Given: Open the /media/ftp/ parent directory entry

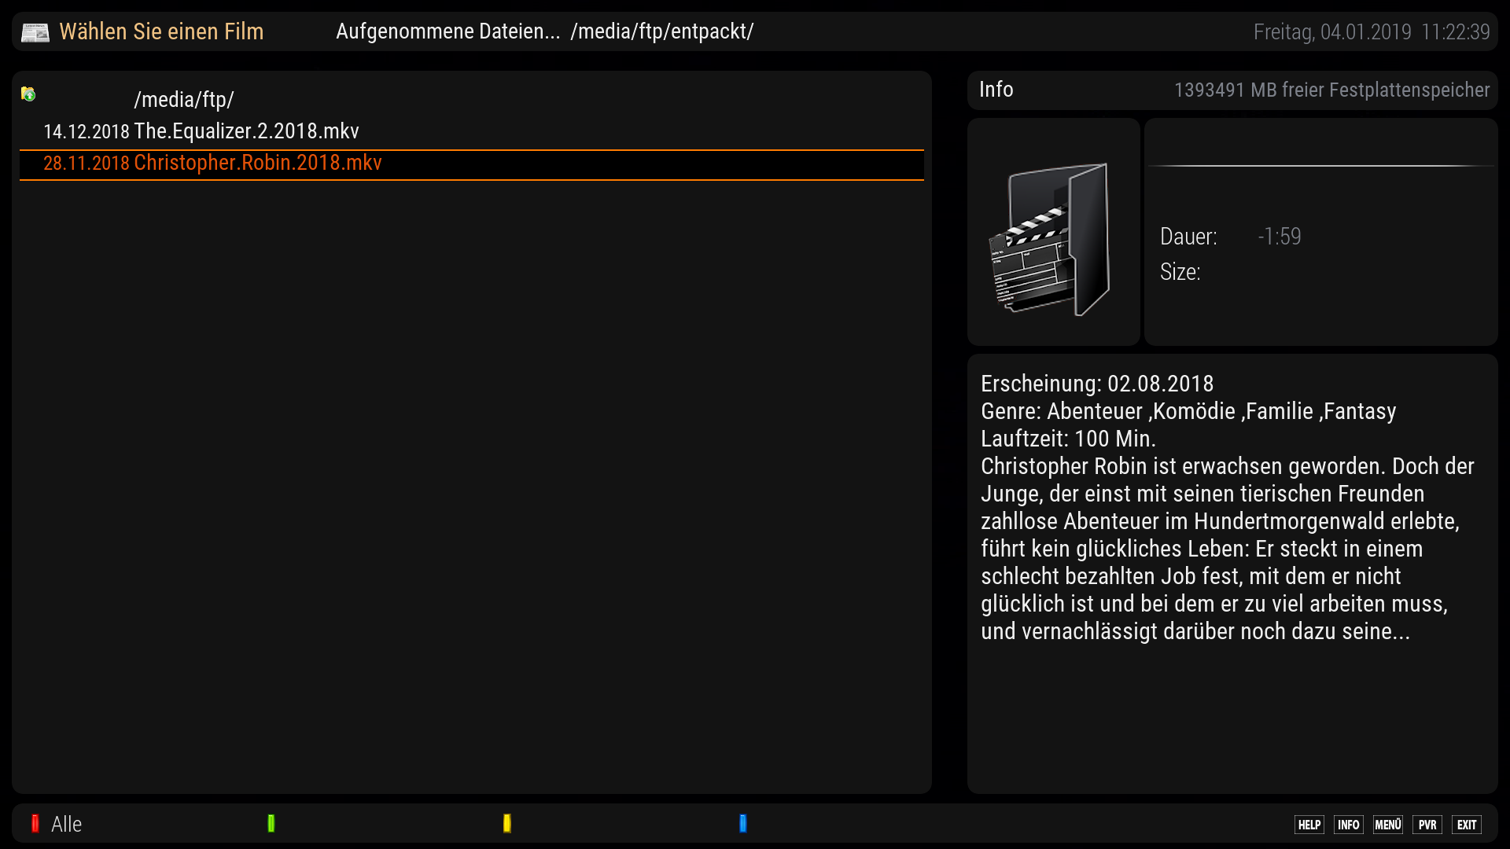Looking at the screenshot, I should click(x=184, y=100).
